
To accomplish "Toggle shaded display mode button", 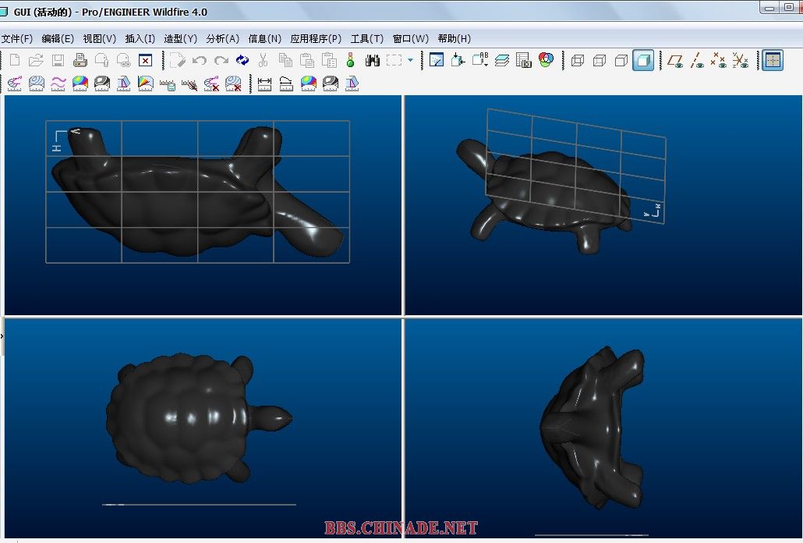I will click(643, 60).
